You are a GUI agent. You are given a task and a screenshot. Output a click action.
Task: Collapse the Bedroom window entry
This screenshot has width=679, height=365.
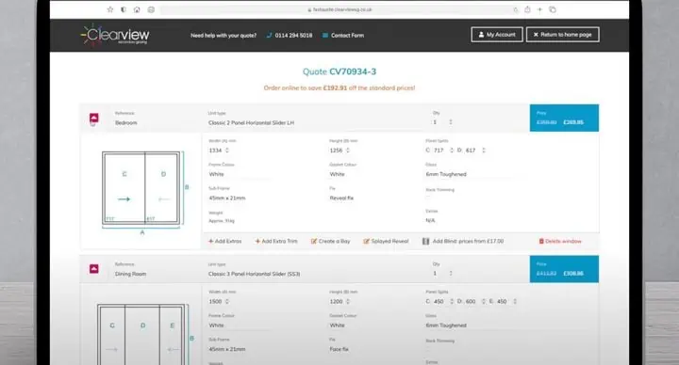pos(94,118)
